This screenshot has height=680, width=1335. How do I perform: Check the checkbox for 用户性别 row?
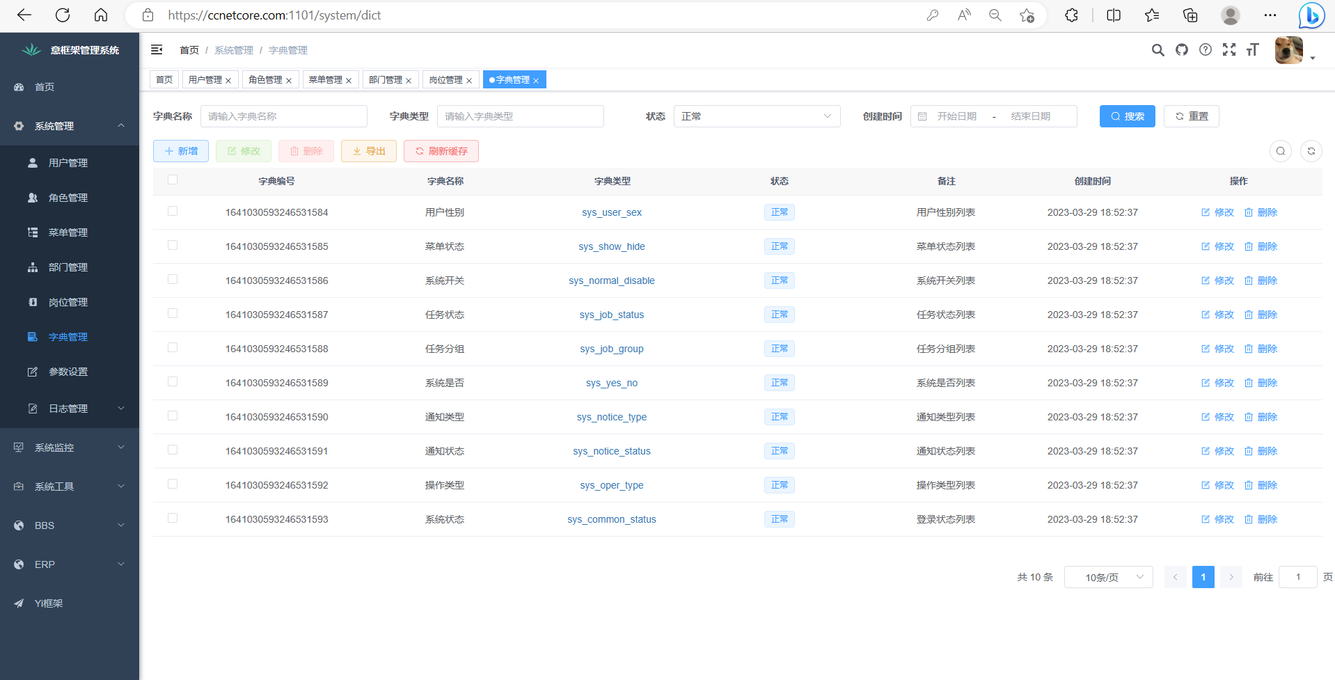click(x=172, y=211)
